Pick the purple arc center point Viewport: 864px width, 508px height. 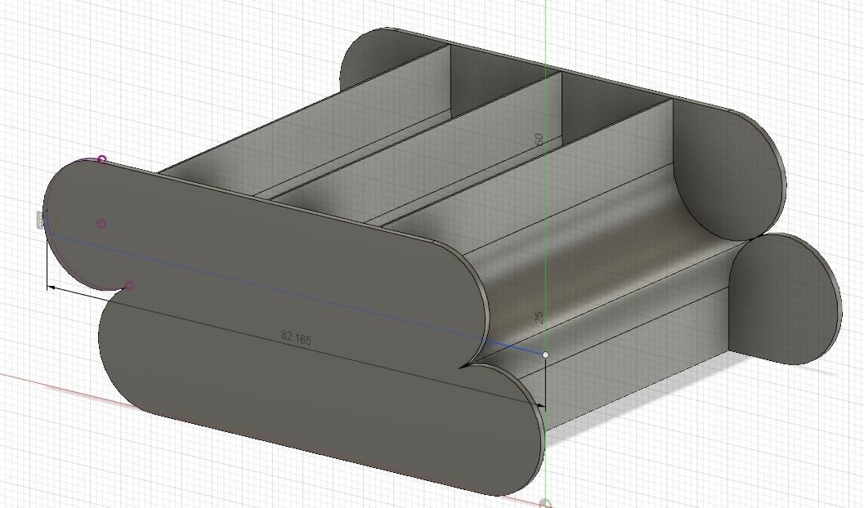[101, 224]
